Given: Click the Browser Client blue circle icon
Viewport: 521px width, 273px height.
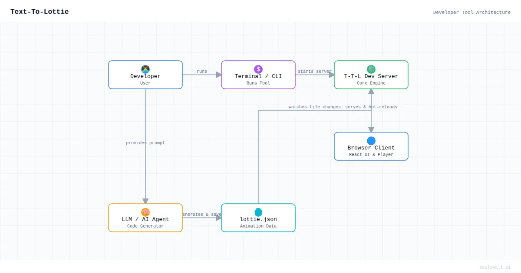Looking at the screenshot, I should [x=371, y=140].
